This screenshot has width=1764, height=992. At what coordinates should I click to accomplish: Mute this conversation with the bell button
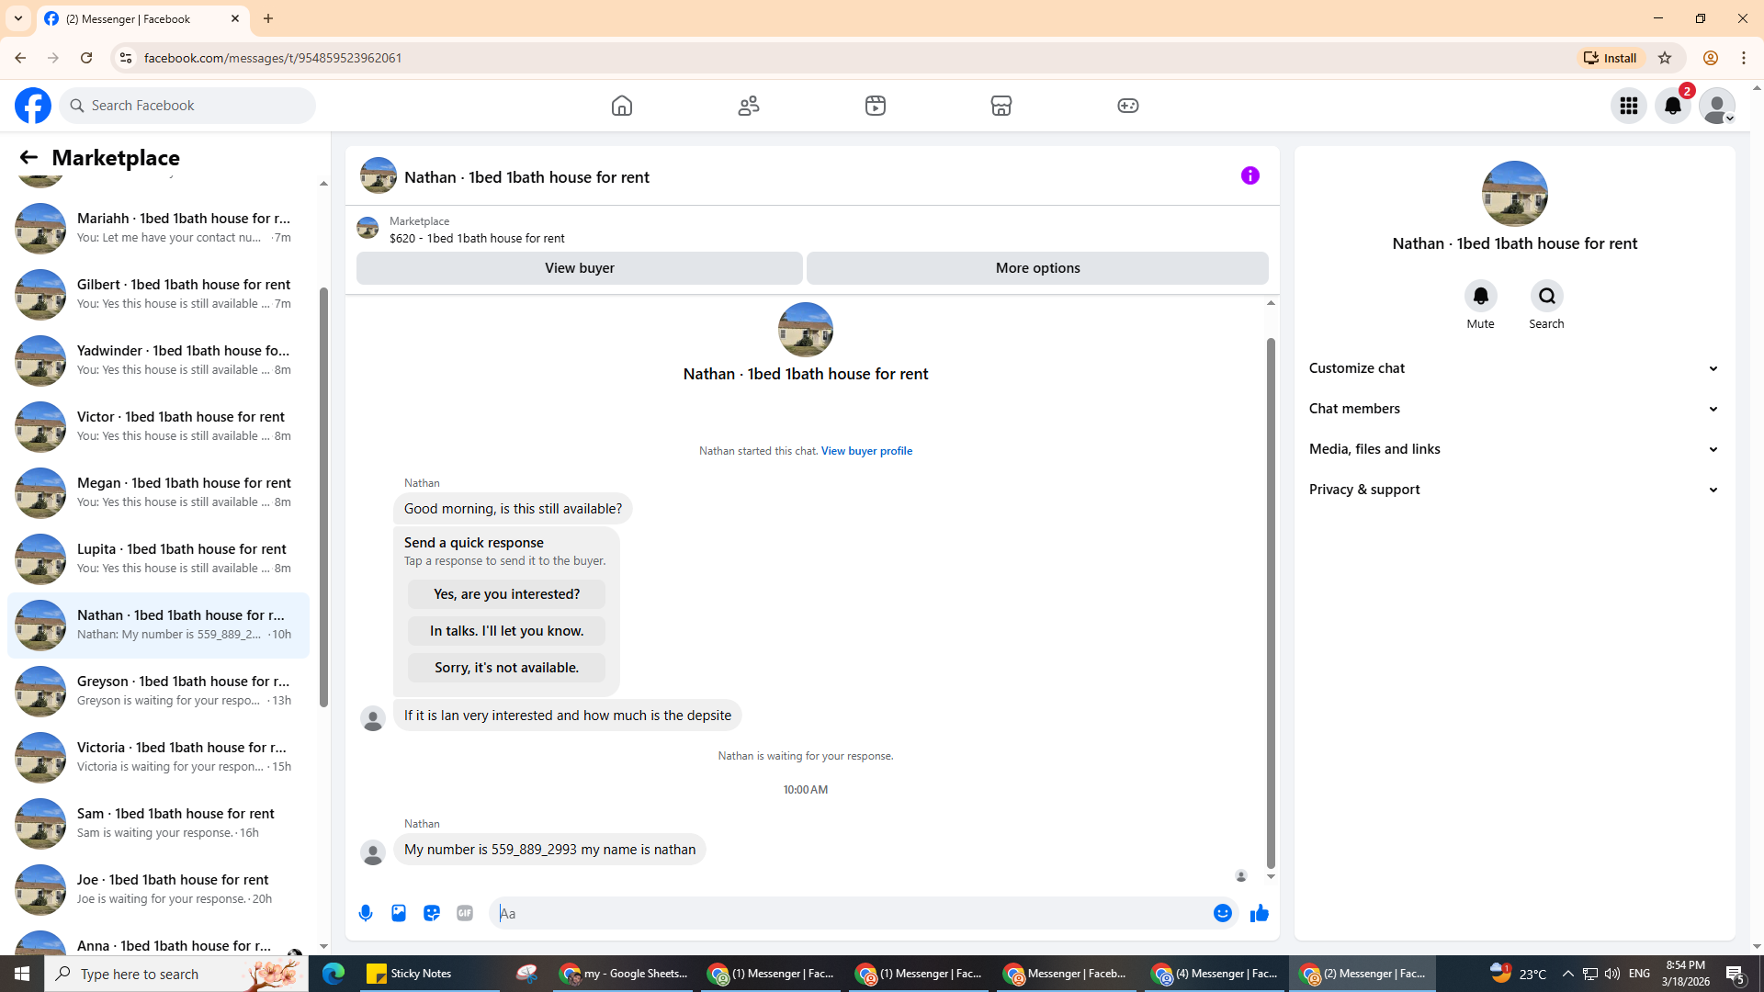tap(1480, 296)
